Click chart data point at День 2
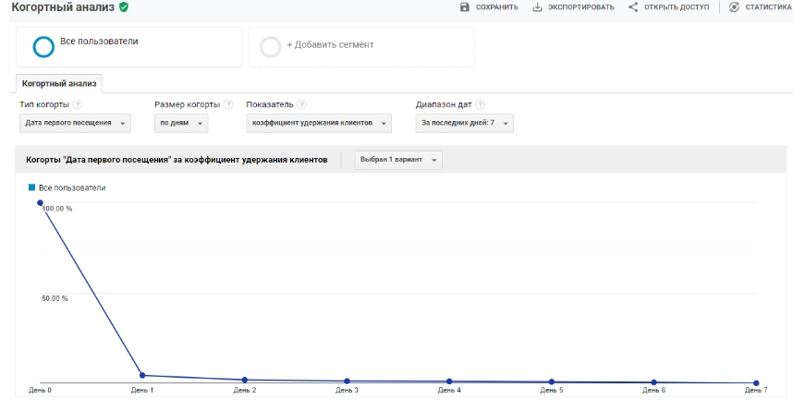The image size is (793, 411). pyautogui.click(x=245, y=380)
